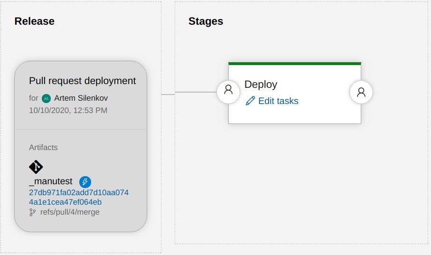Click the release date 10/10/2020, 12:53 PM

click(68, 110)
